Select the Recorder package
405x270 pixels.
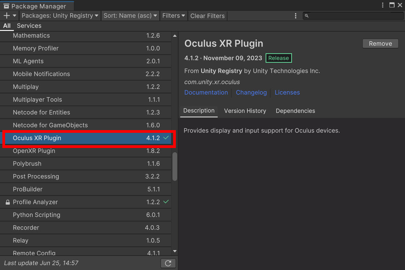86,228
